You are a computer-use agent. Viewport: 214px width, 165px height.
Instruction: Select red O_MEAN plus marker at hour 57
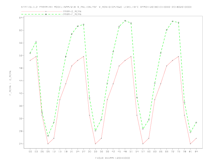143,144
